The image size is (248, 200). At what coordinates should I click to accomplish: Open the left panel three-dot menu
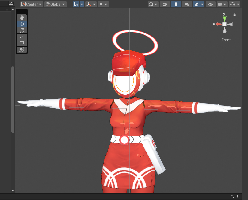[7, 9]
